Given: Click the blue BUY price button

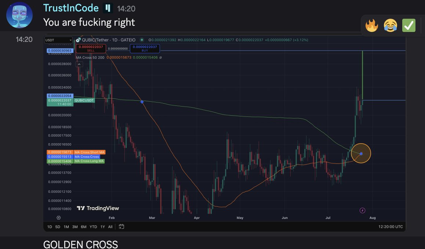Looking at the screenshot, I should click(x=145, y=48).
